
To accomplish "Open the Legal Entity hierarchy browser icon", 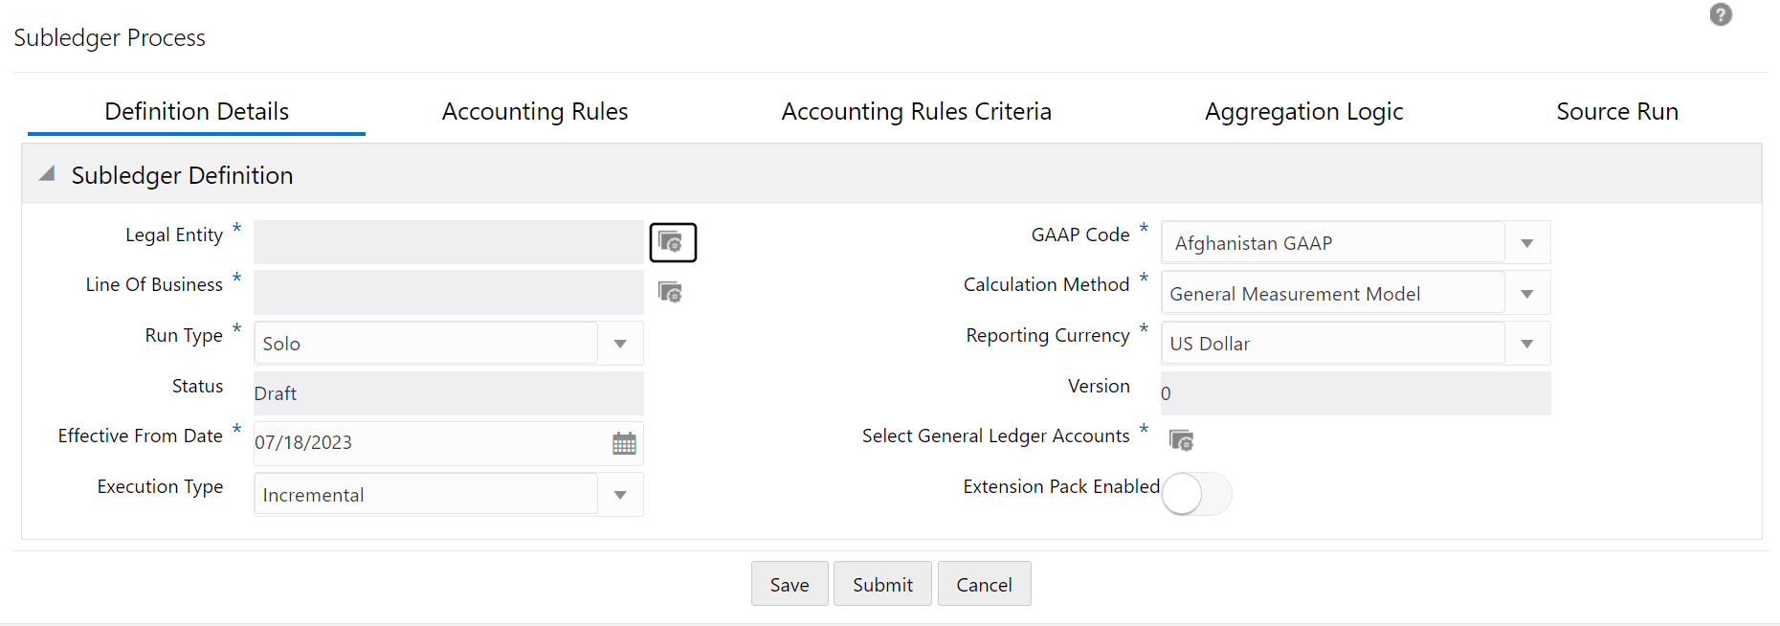I will 672,242.
